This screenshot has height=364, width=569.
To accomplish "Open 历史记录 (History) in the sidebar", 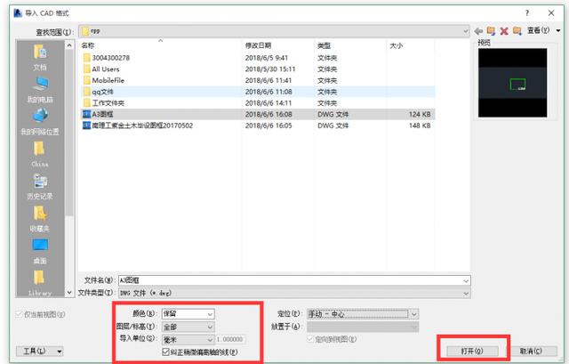I will click(x=40, y=187).
